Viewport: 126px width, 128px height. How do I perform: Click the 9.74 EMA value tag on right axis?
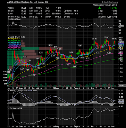point(121,48)
